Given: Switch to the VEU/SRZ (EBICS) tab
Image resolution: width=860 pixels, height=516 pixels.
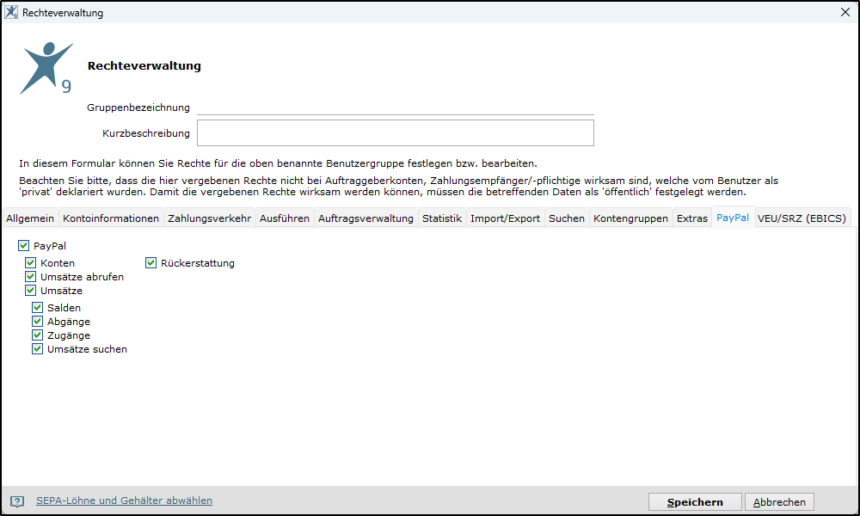Looking at the screenshot, I should [802, 218].
